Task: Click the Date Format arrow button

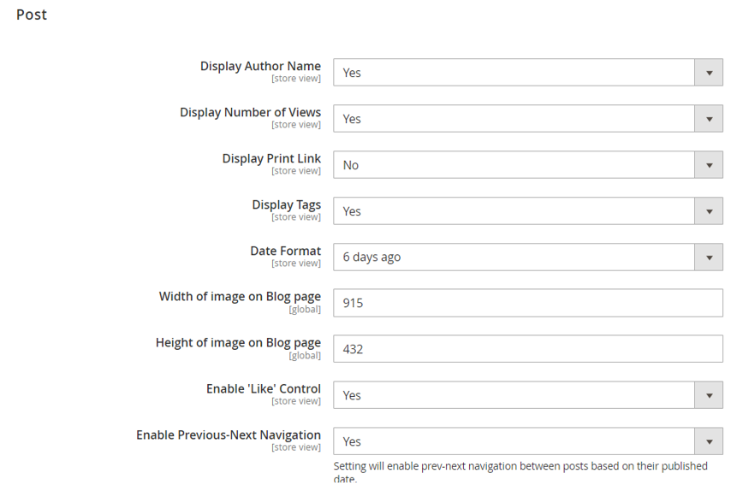Action: [709, 257]
